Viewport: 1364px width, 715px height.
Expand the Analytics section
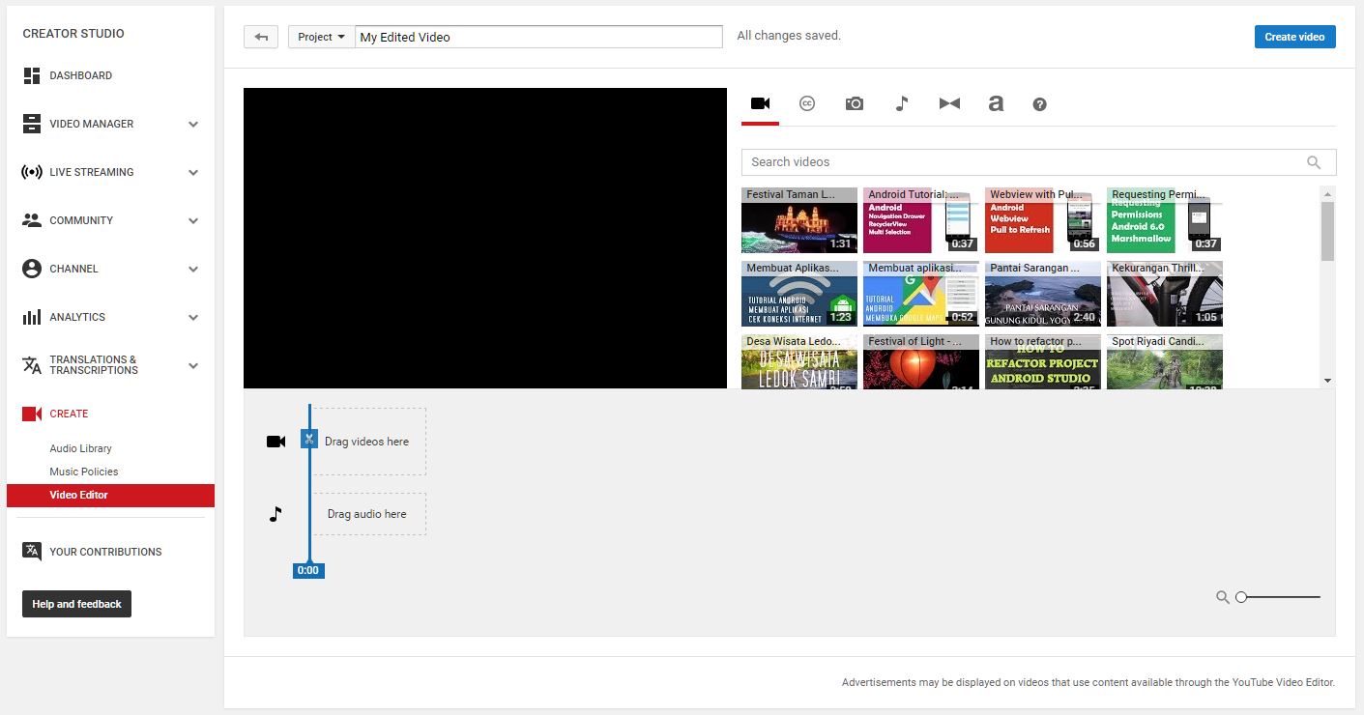tap(193, 317)
